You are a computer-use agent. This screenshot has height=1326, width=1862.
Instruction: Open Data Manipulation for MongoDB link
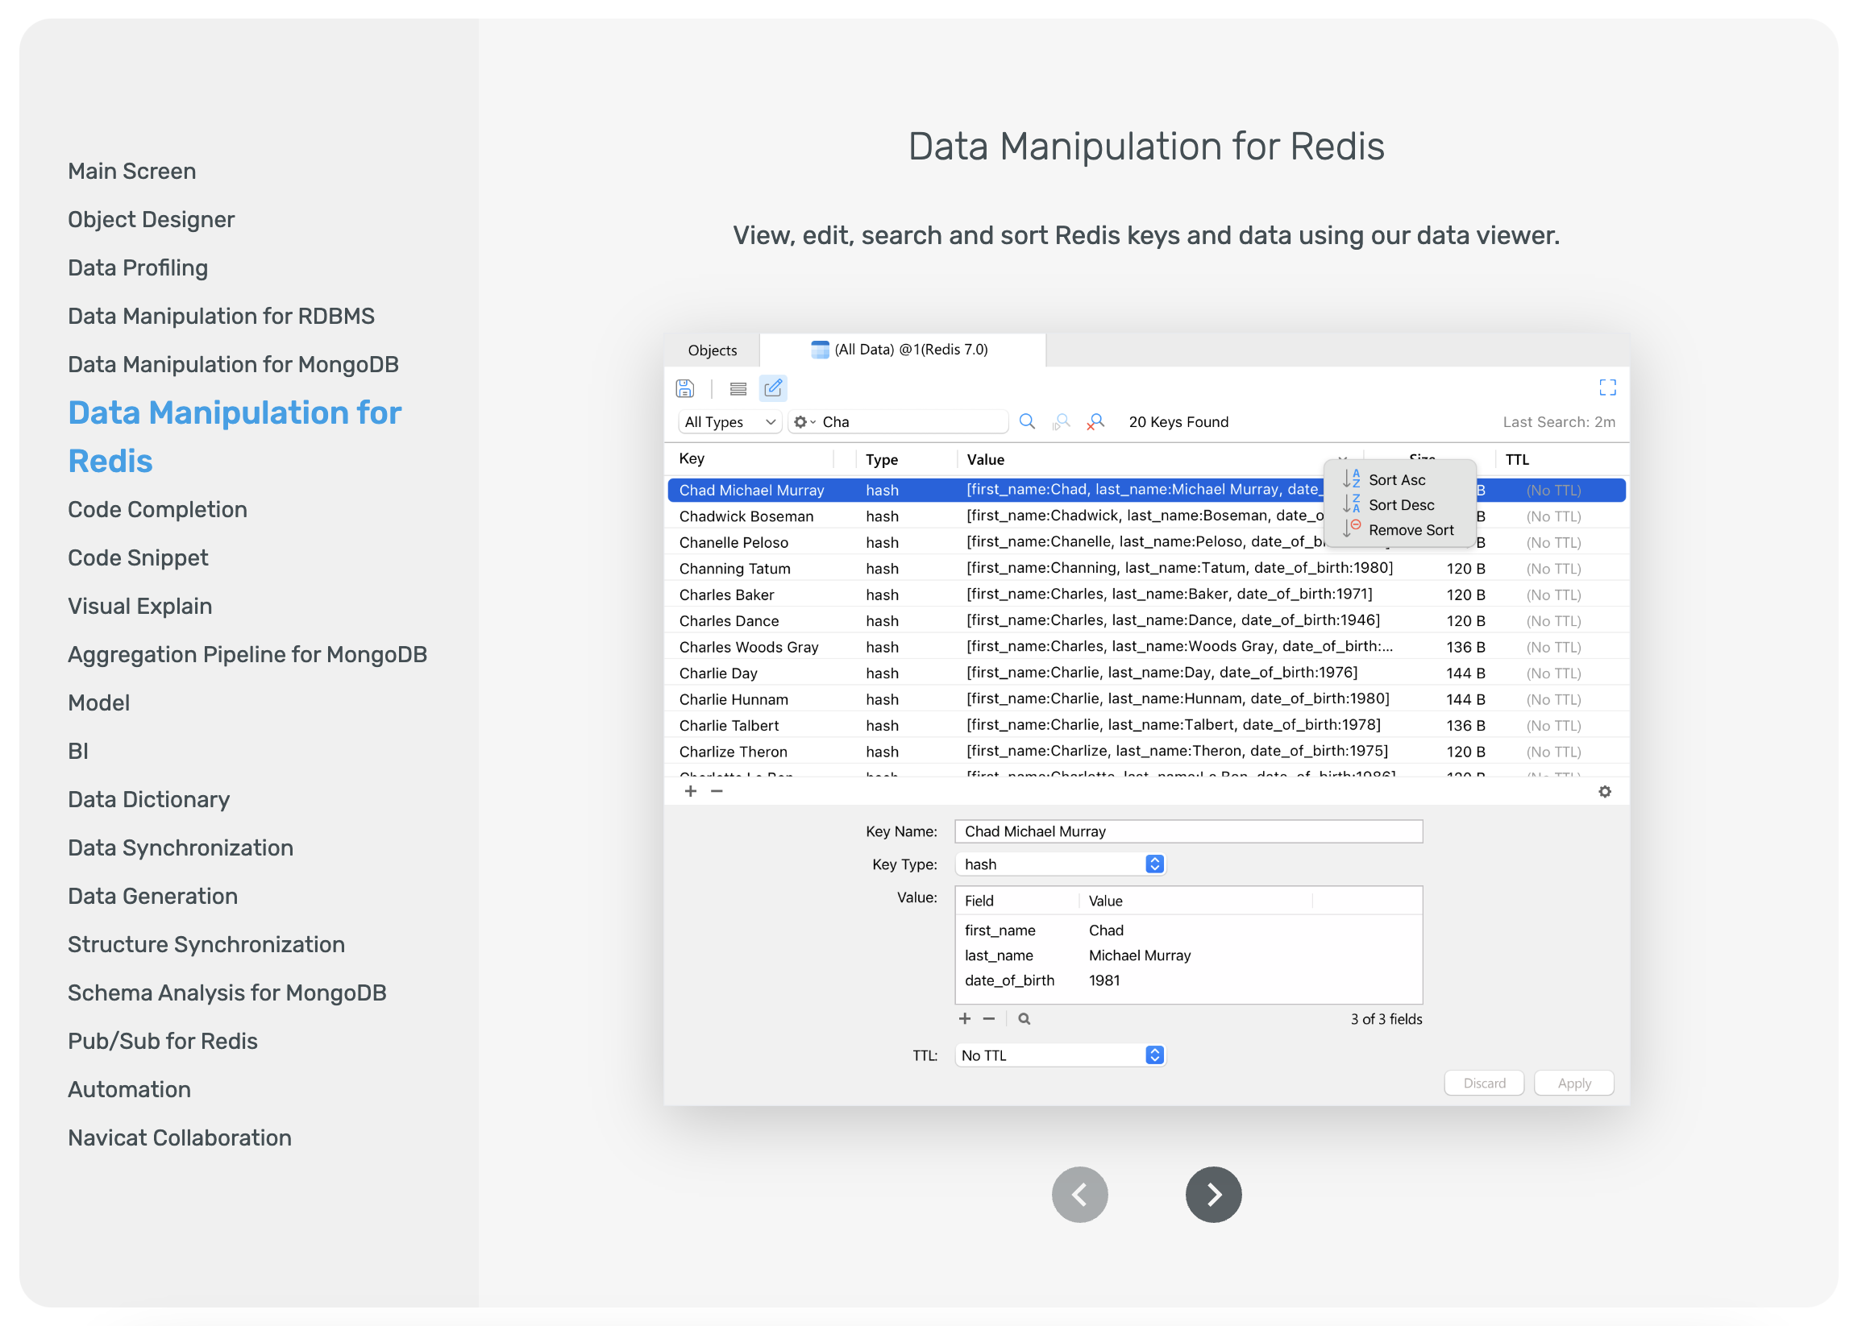[233, 364]
